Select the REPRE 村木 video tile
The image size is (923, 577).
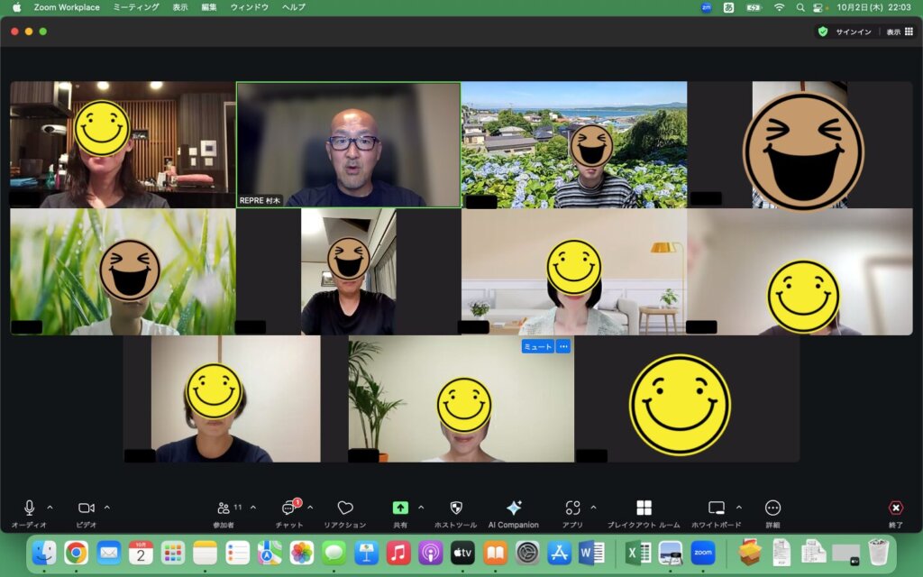(348, 144)
